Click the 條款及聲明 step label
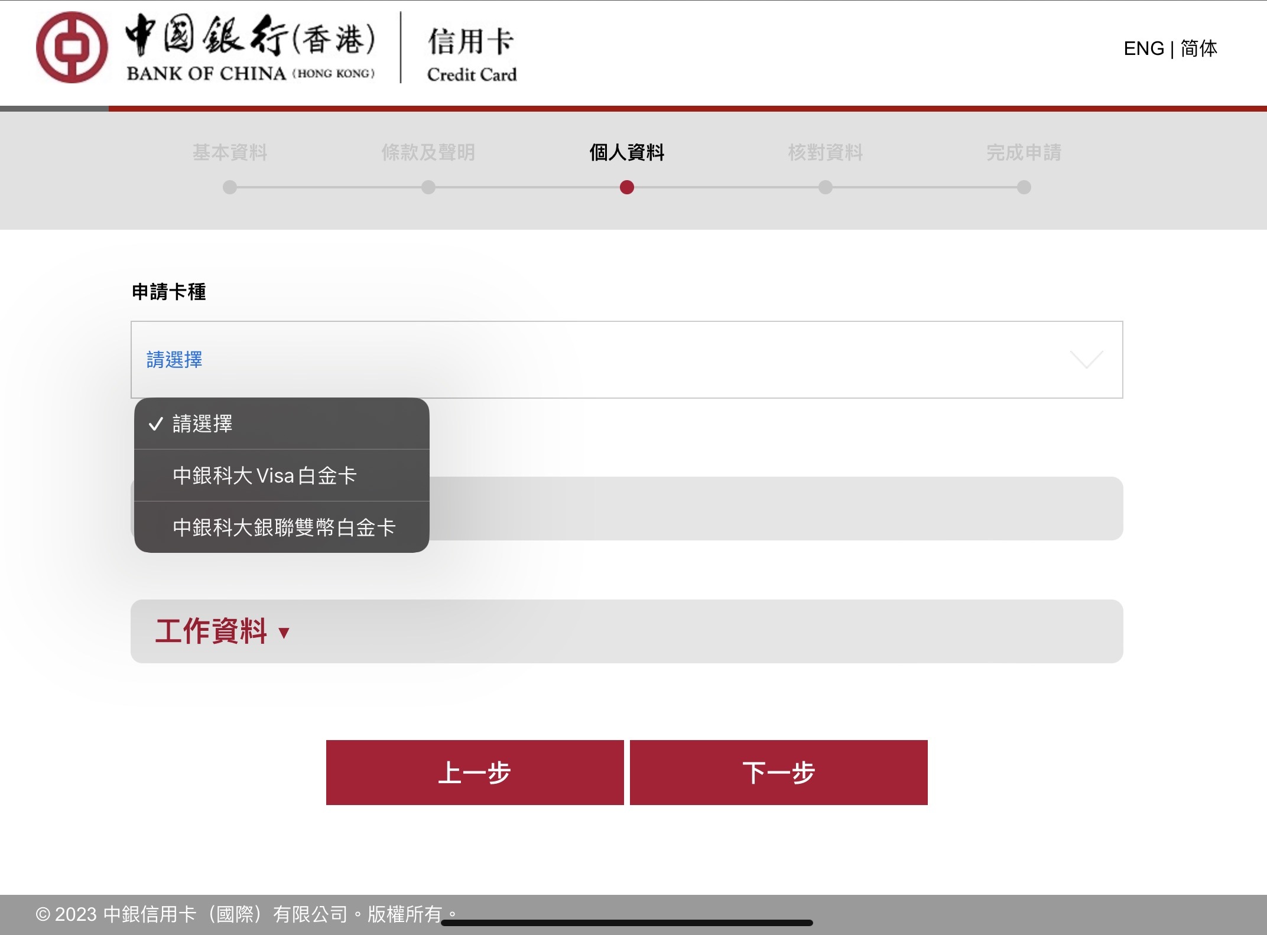Screen dimensions: 1267x935 click(x=428, y=152)
